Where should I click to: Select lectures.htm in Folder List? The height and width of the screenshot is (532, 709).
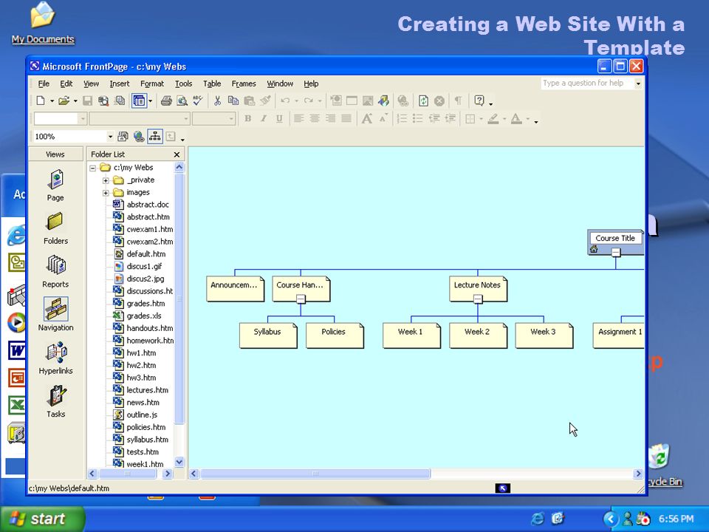(147, 390)
